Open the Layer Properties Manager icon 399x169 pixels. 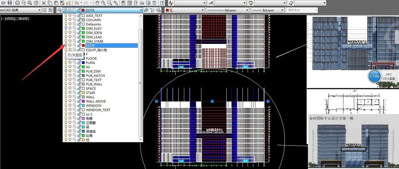(x=59, y=10)
